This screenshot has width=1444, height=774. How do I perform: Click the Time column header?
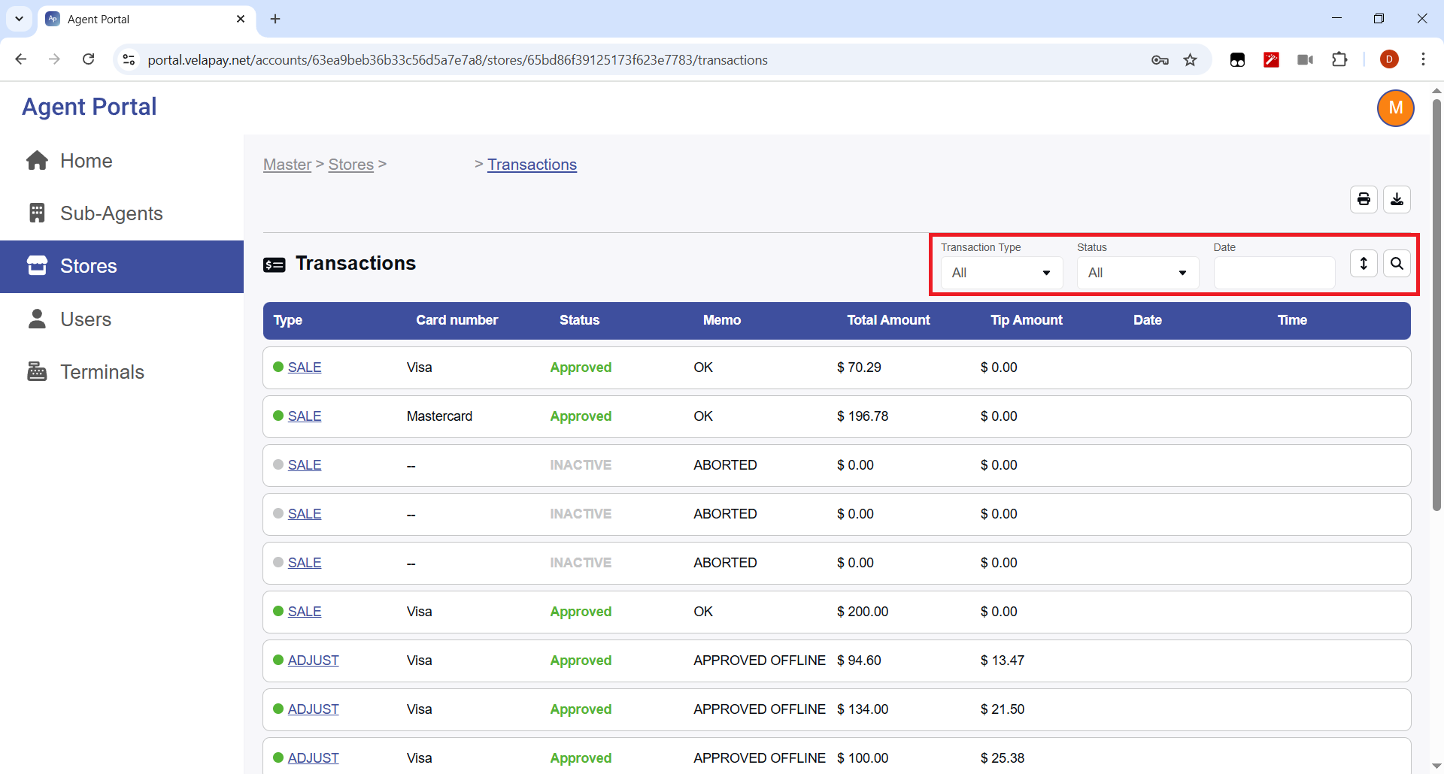pyautogui.click(x=1292, y=320)
